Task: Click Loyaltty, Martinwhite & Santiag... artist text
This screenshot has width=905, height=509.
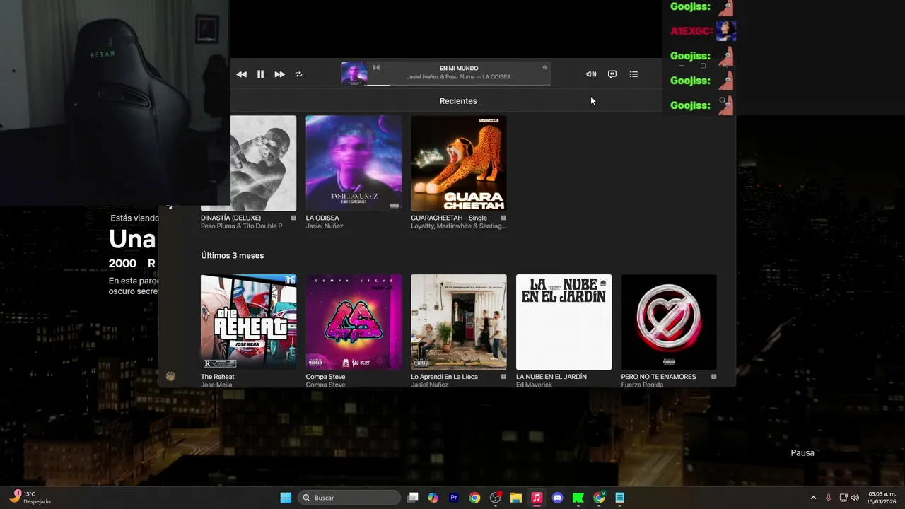Action: pyautogui.click(x=458, y=226)
